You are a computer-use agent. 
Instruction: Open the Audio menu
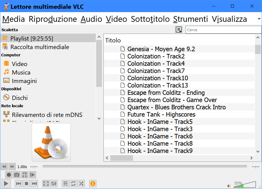91,19
